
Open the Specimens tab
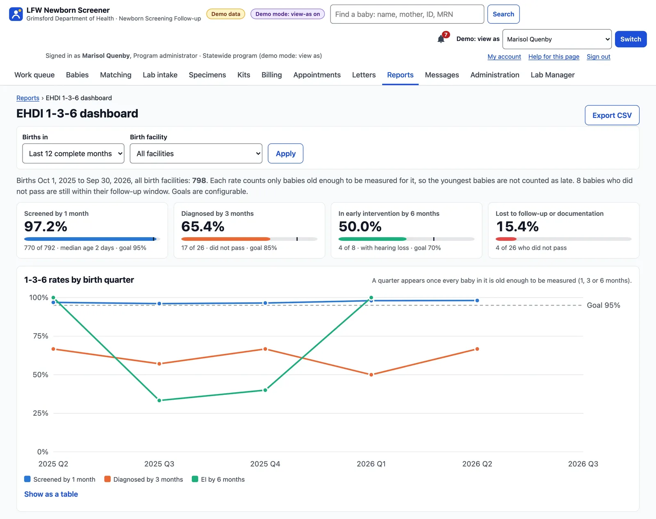coord(207,75)
